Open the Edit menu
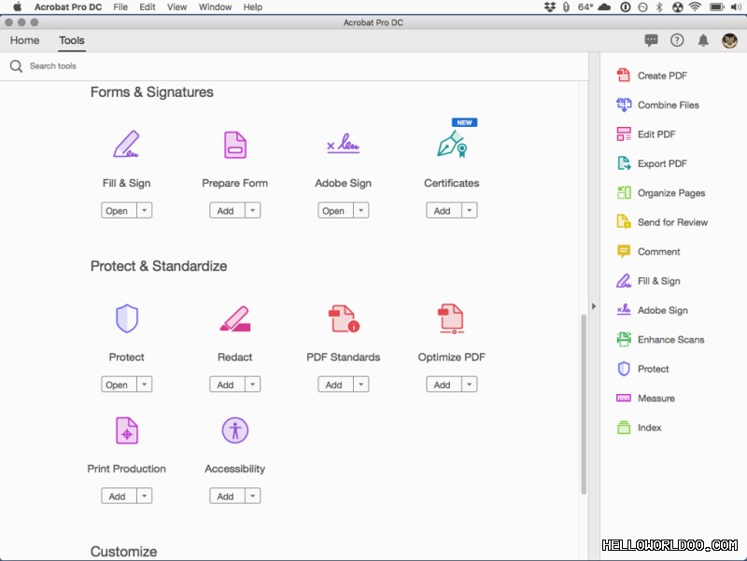The height and width of the screenshot is (561, 747). point(148,7)
